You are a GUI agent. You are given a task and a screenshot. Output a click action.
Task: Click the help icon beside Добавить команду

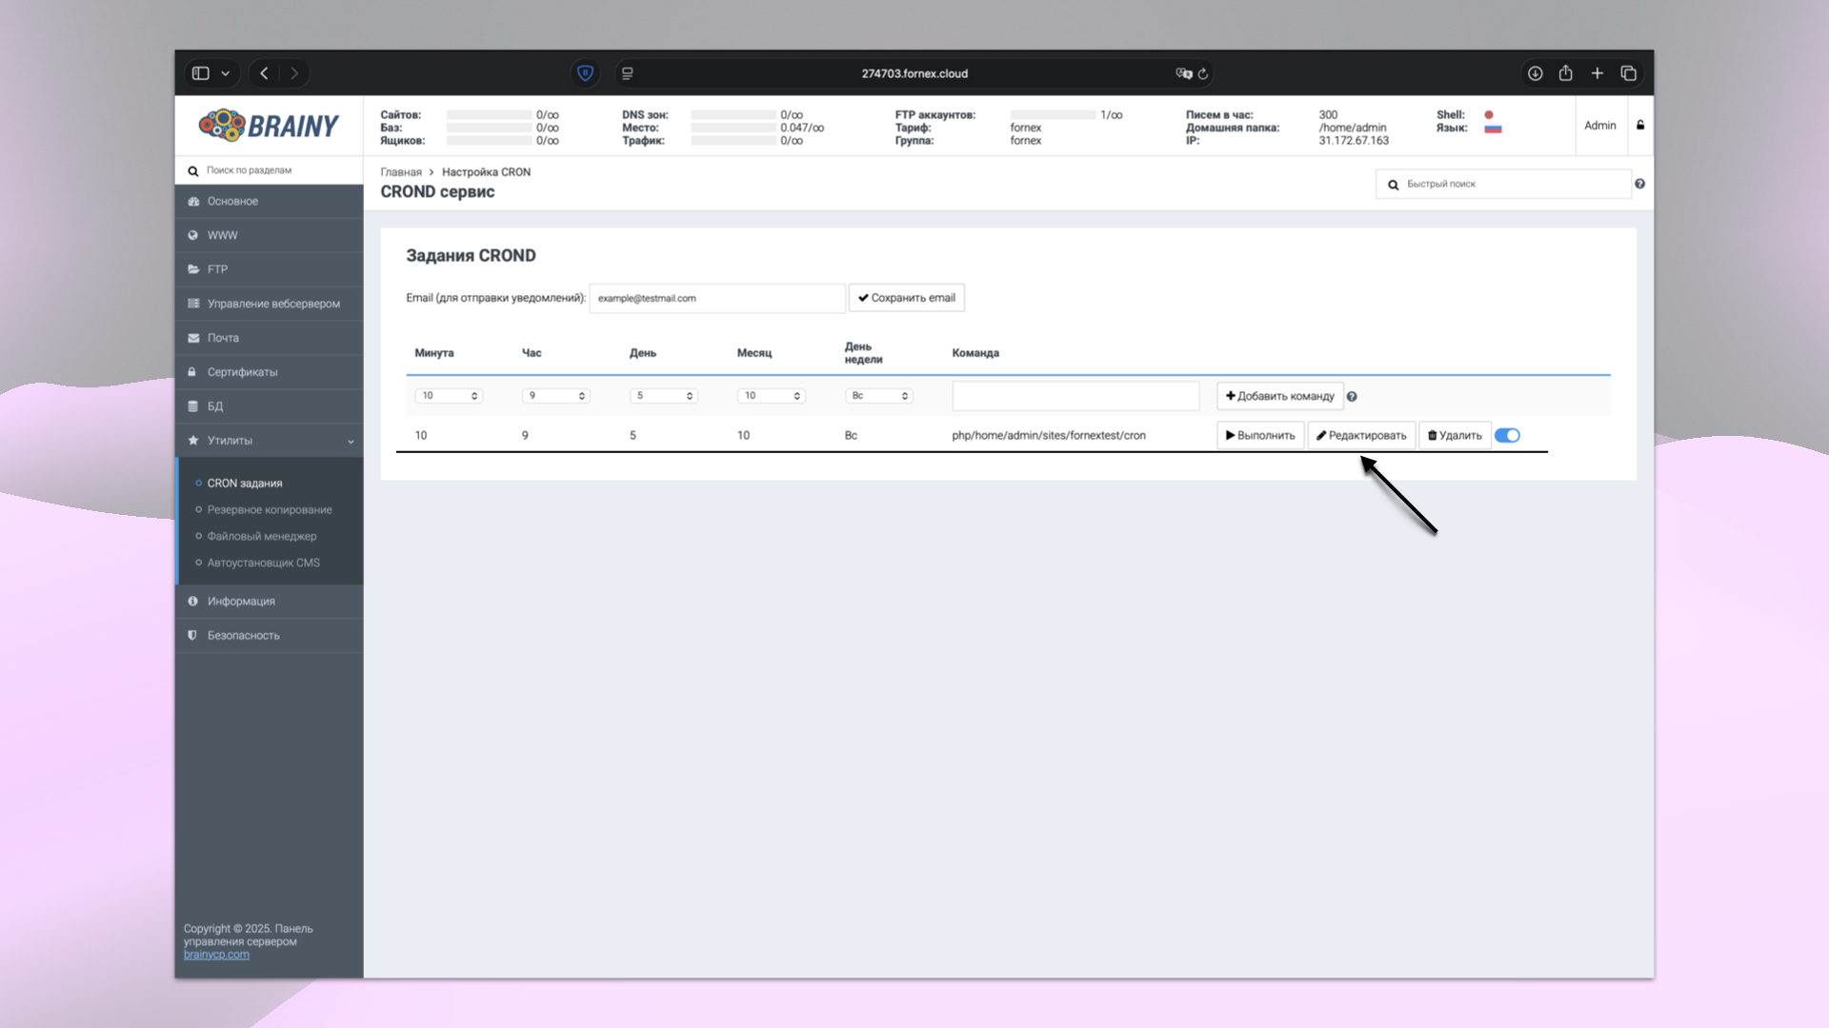(x=1352, y=397)
